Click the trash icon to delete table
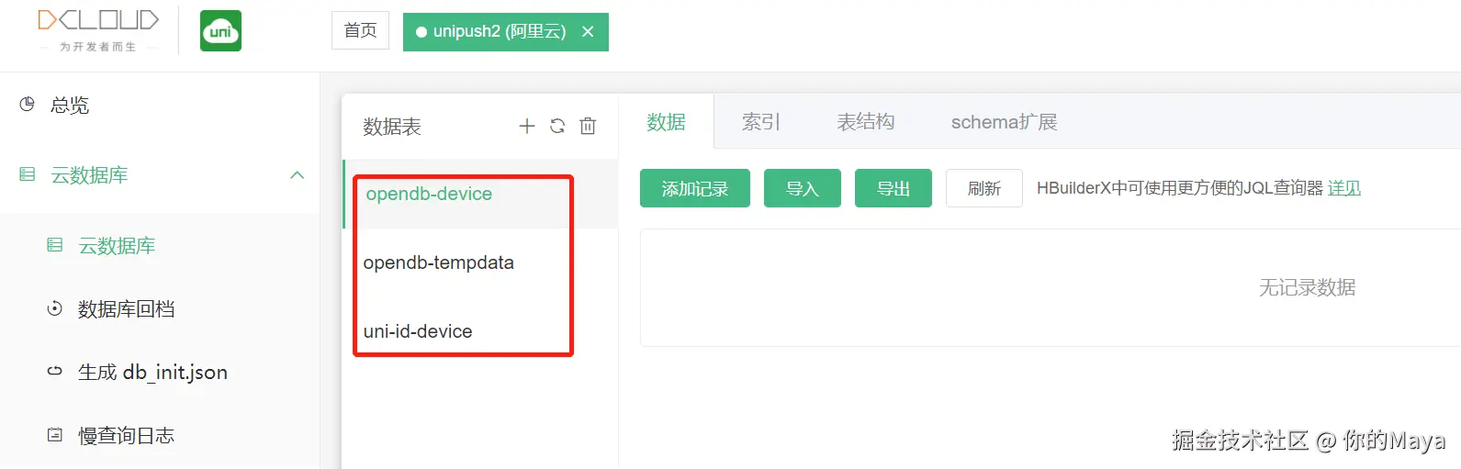The image size is (1461, 469). [588, 126]
